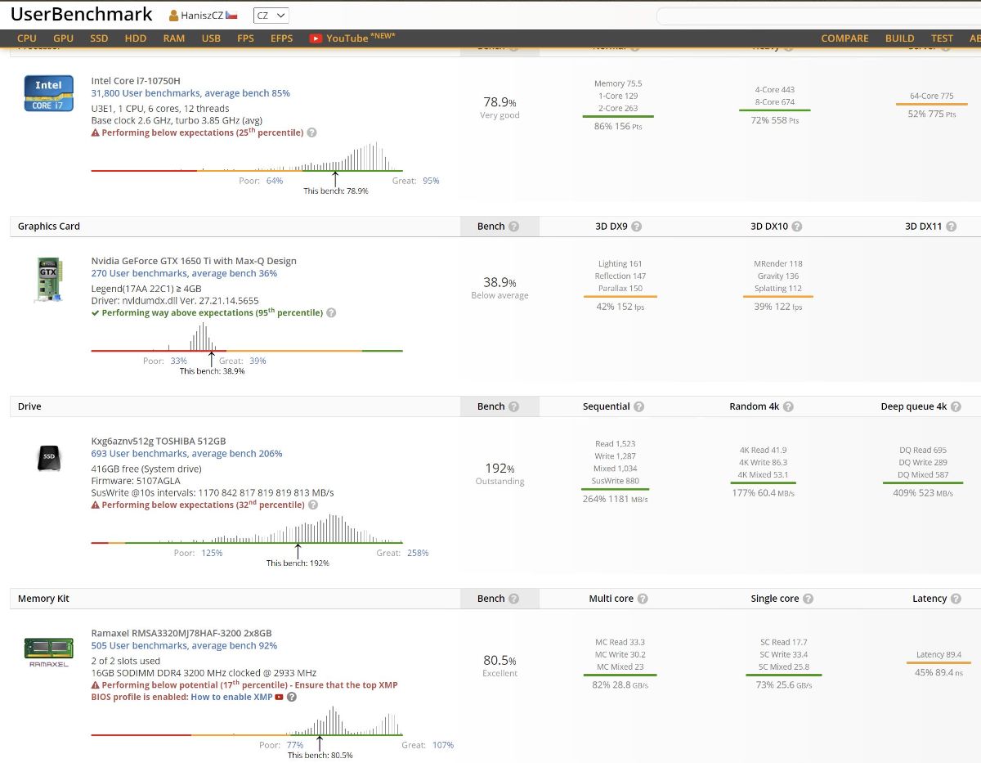Image resolution: width=981 pixels, height=763 pixels.
Task: Click the help icon beside 3D DX9
Action: pyautogui.click(x=637, y=227)
